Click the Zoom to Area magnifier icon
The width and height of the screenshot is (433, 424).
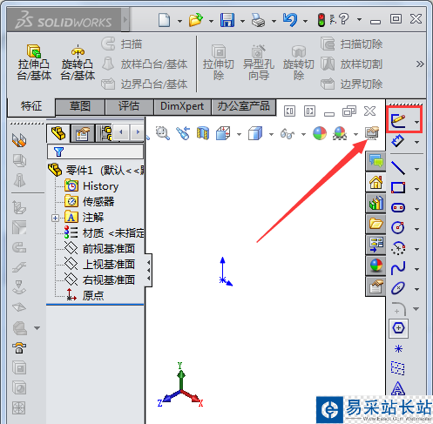162,133
